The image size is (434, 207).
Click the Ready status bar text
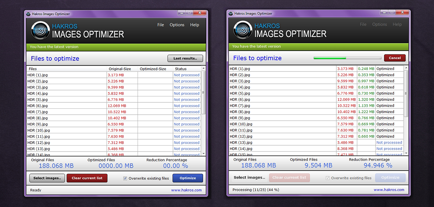[35, 190]
